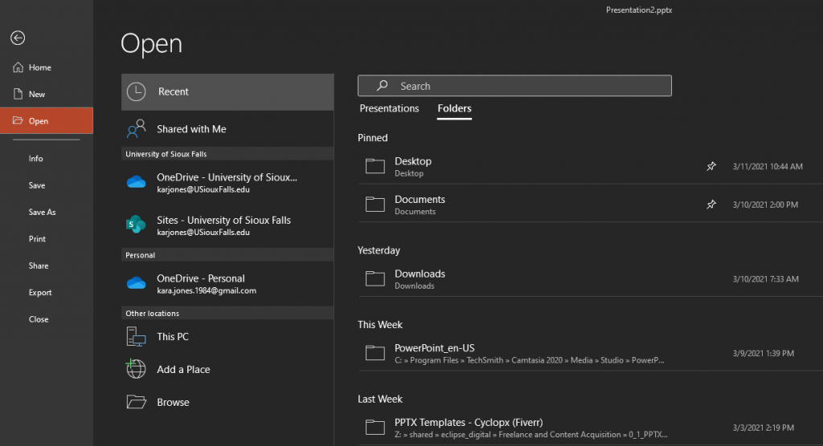Click the PowerPoint_en-US folder icon

[x=375, y=353]
